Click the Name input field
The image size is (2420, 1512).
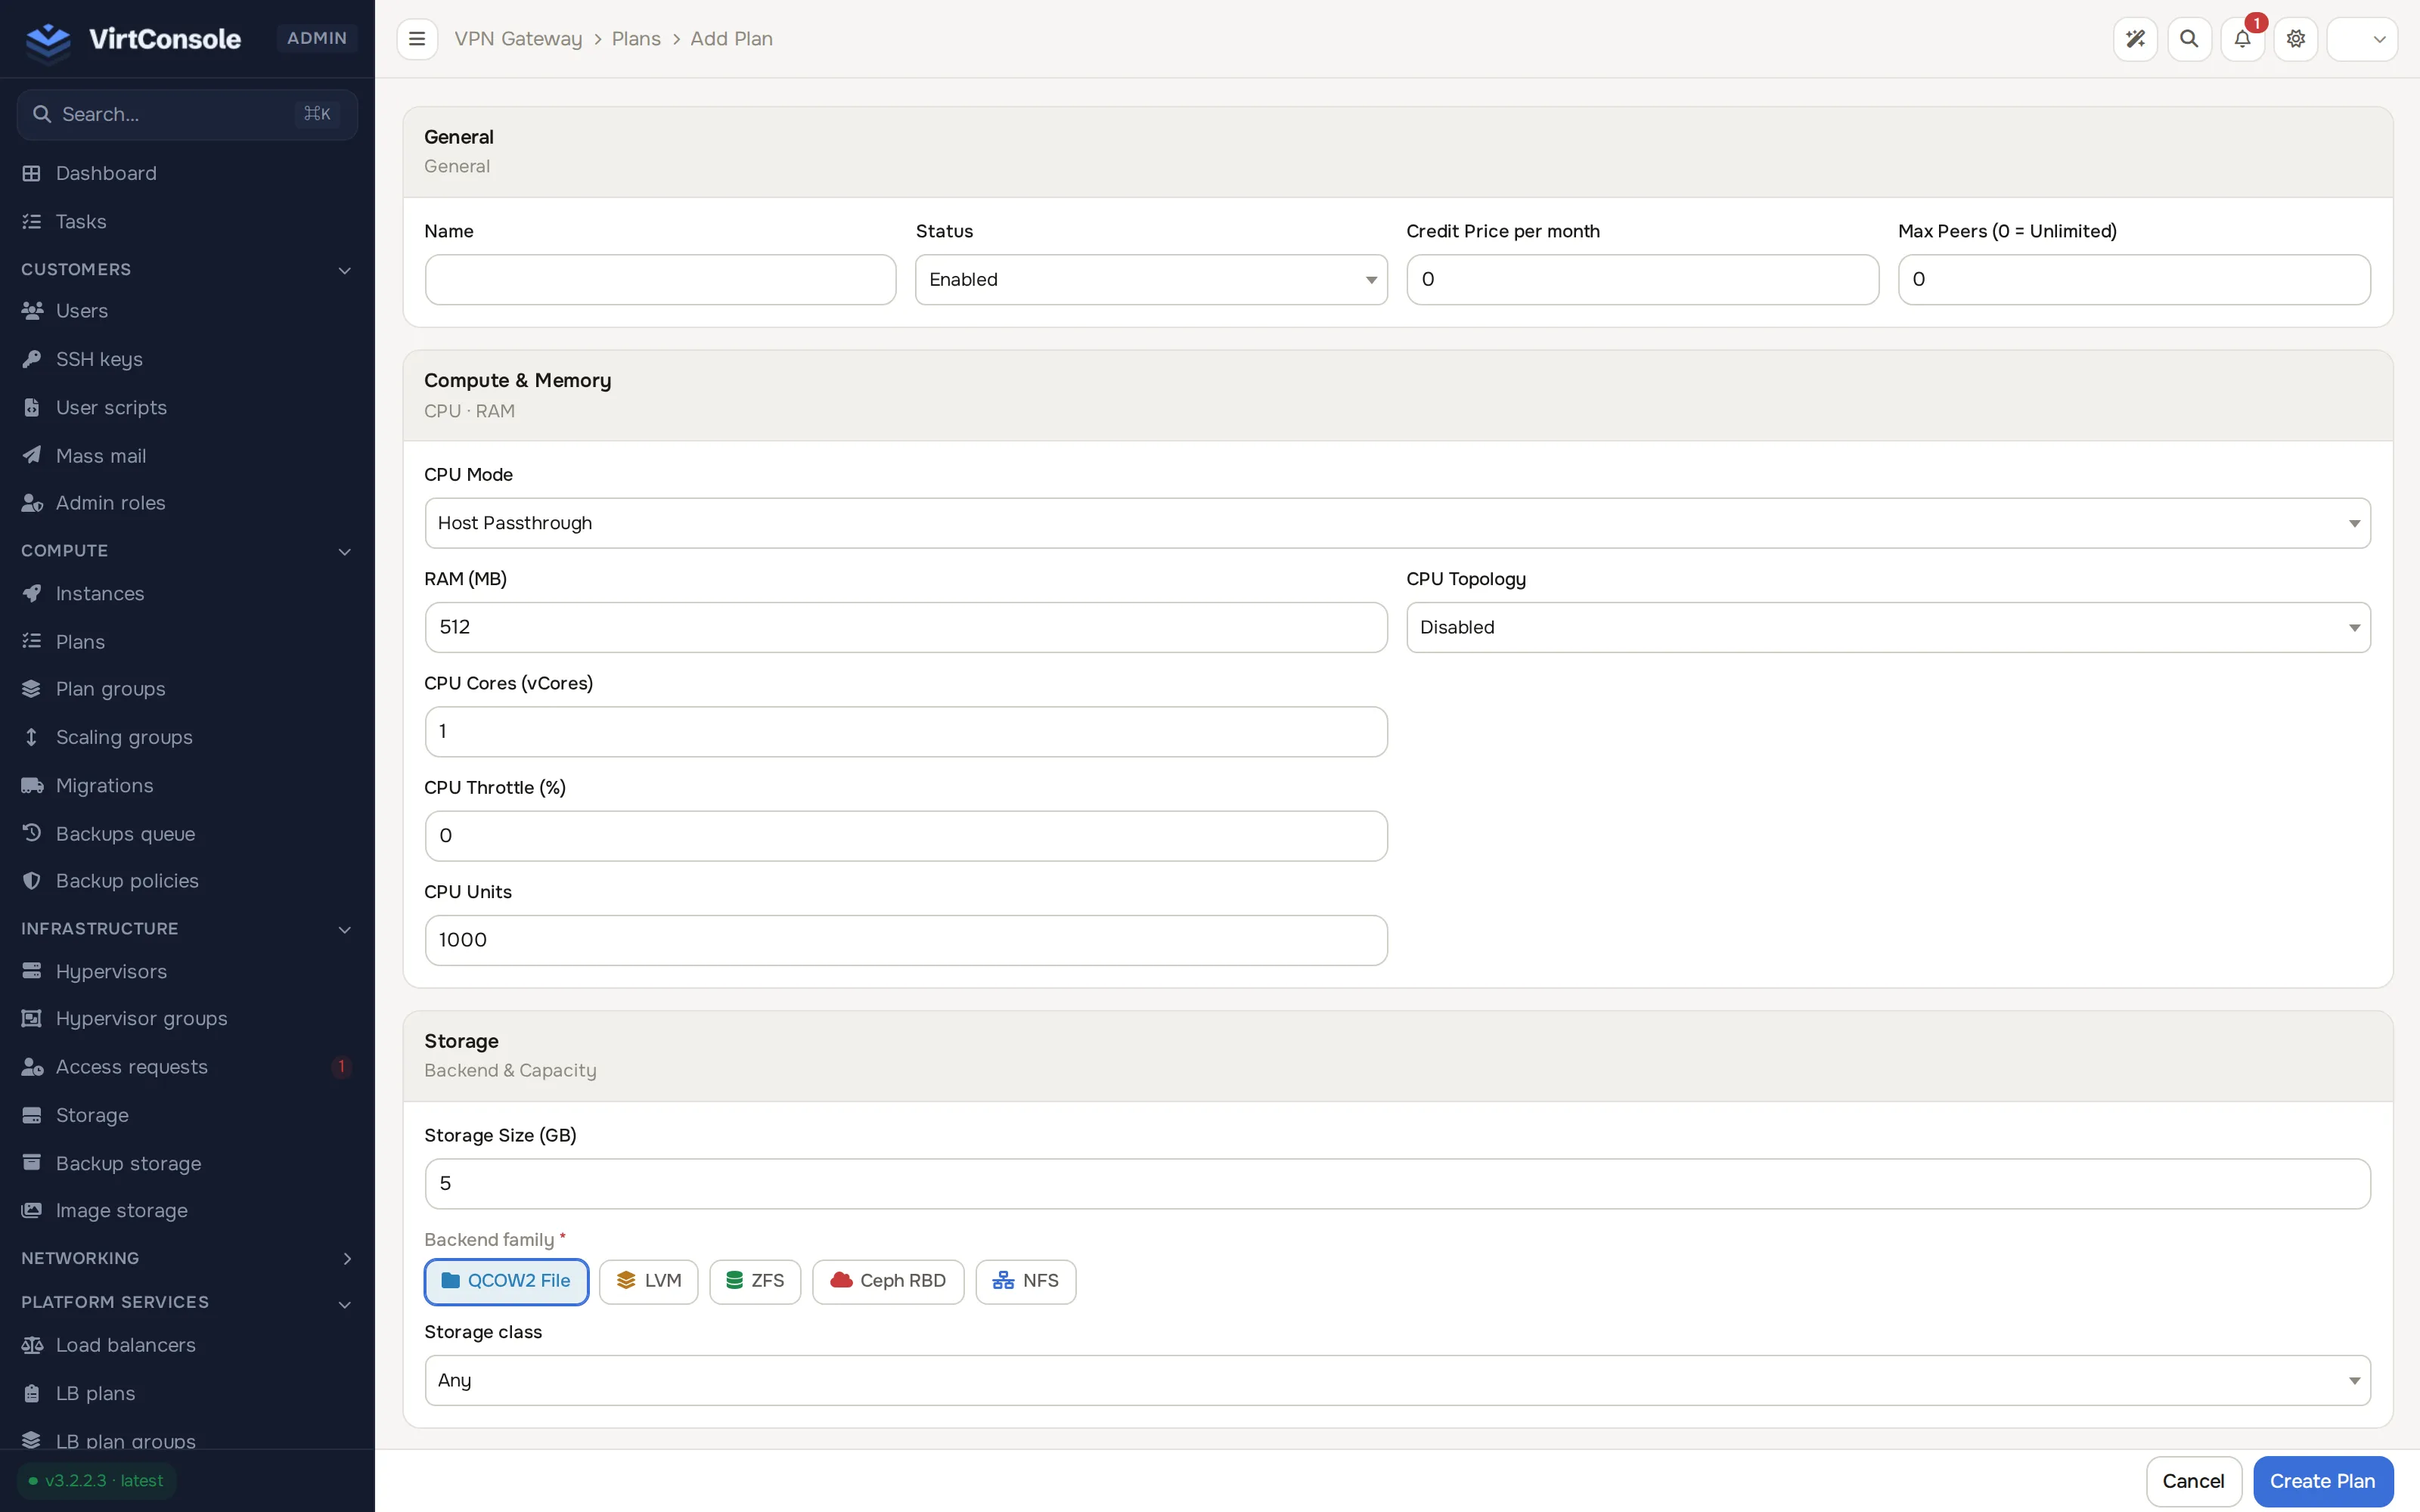click(x=660, y=280)
